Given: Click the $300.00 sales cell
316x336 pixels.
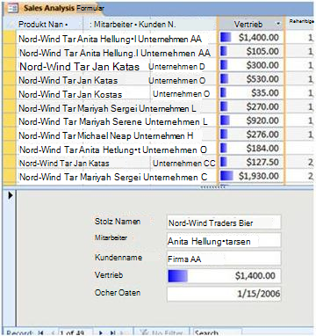Looking at the screenshot, I should point(251,65).
